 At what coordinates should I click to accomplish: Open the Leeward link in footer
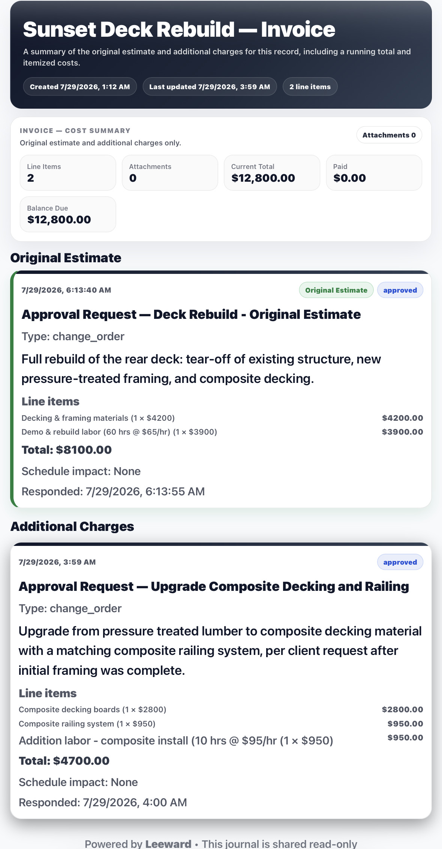pos(168,844)
